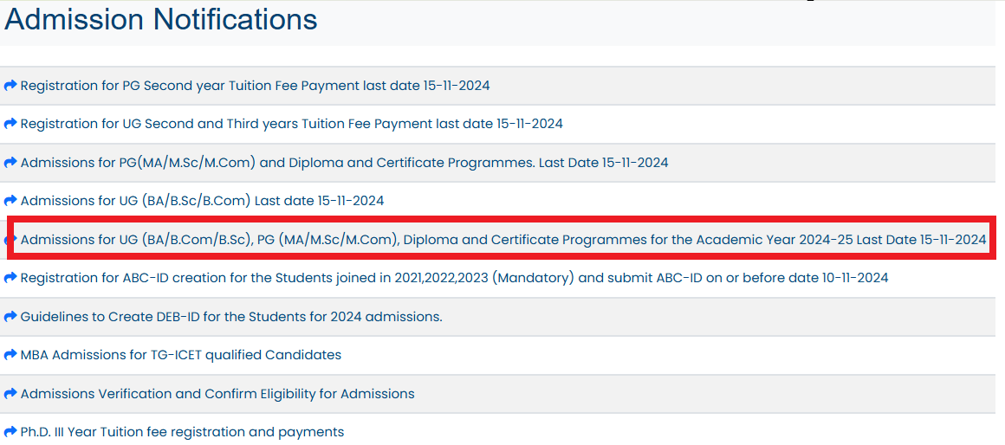Open PG(MA/M.Sc/M.Com) Diploma and Certificate admissions link
1005x445 pixels.
(344, 163)
